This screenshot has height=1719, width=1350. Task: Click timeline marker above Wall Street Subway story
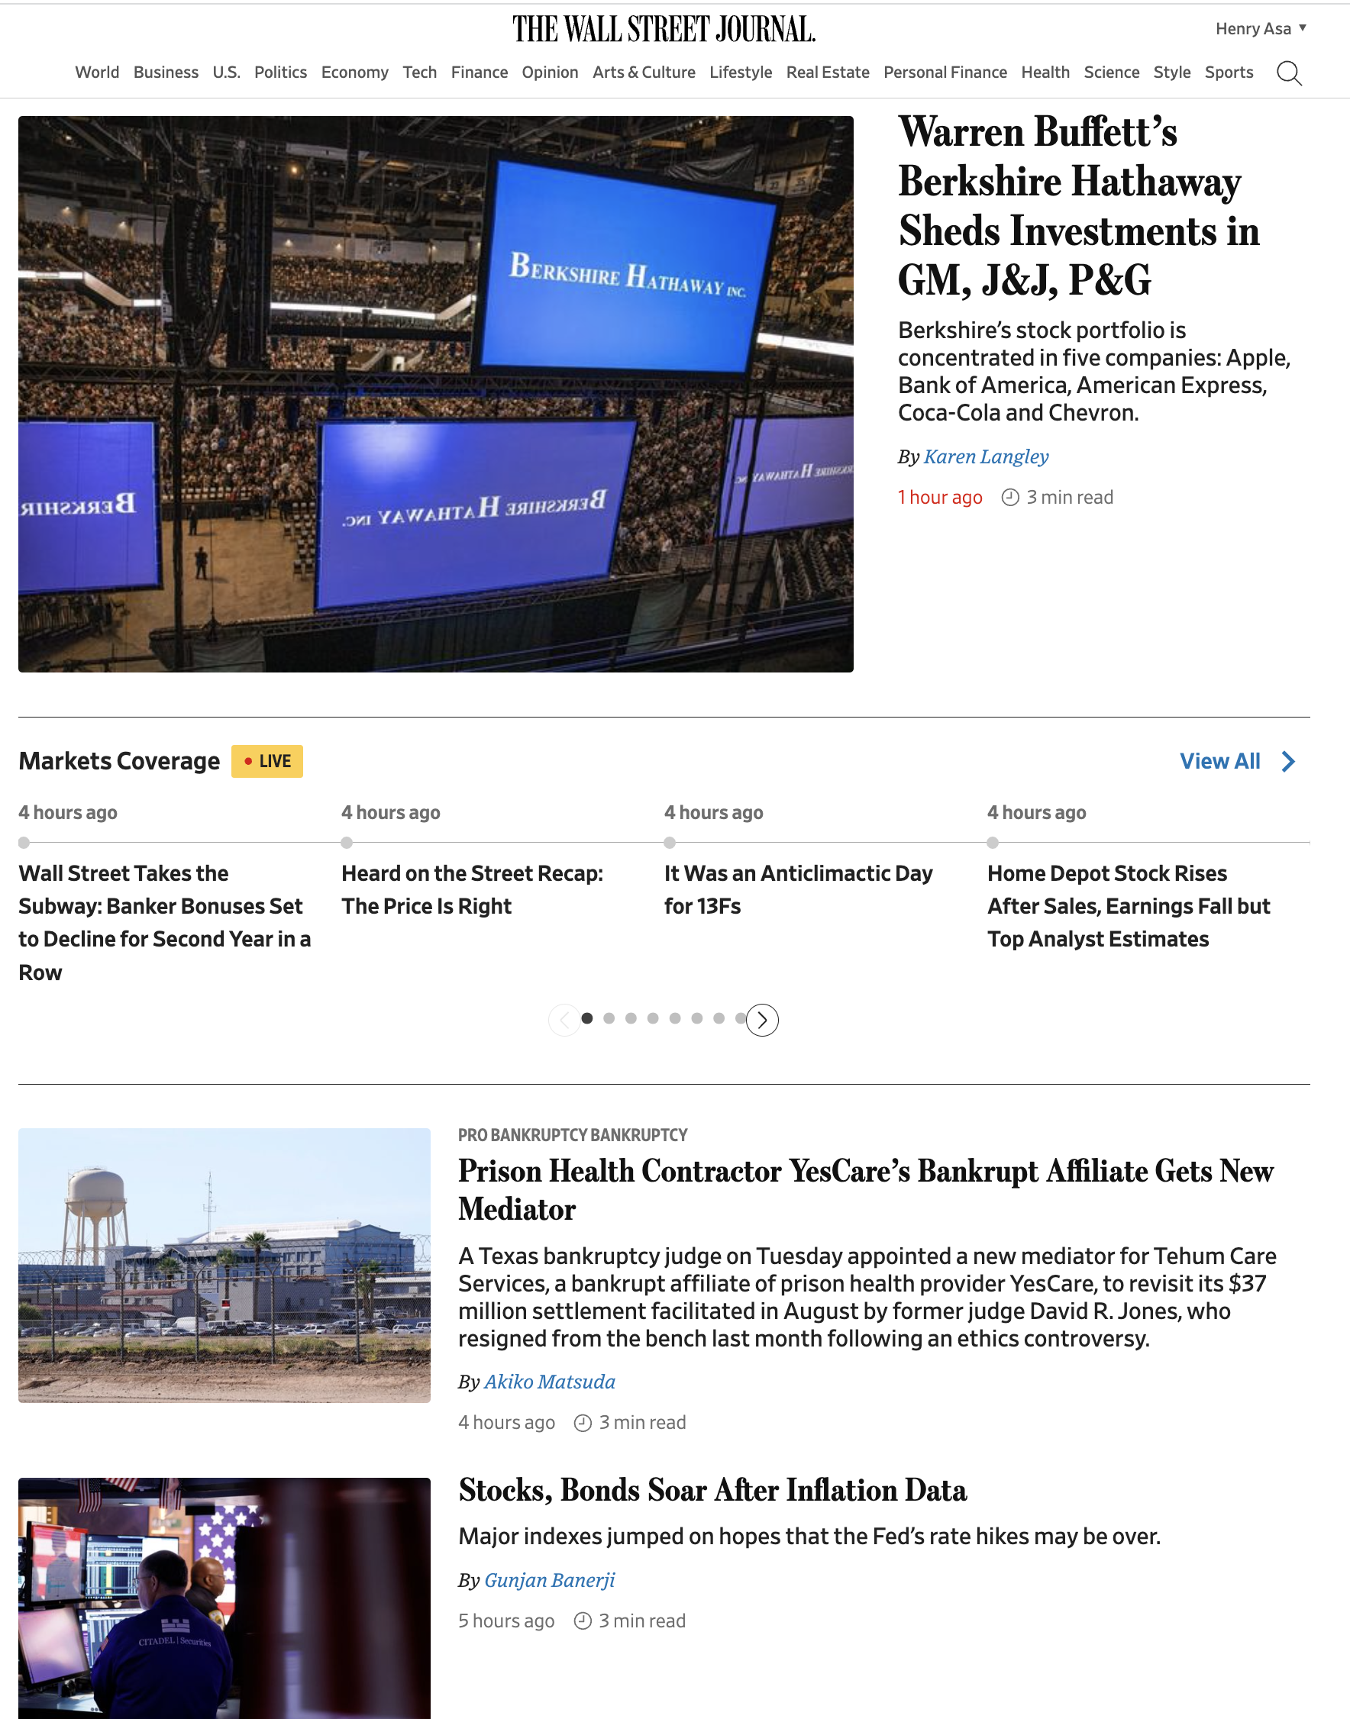(x=24, y=842)
